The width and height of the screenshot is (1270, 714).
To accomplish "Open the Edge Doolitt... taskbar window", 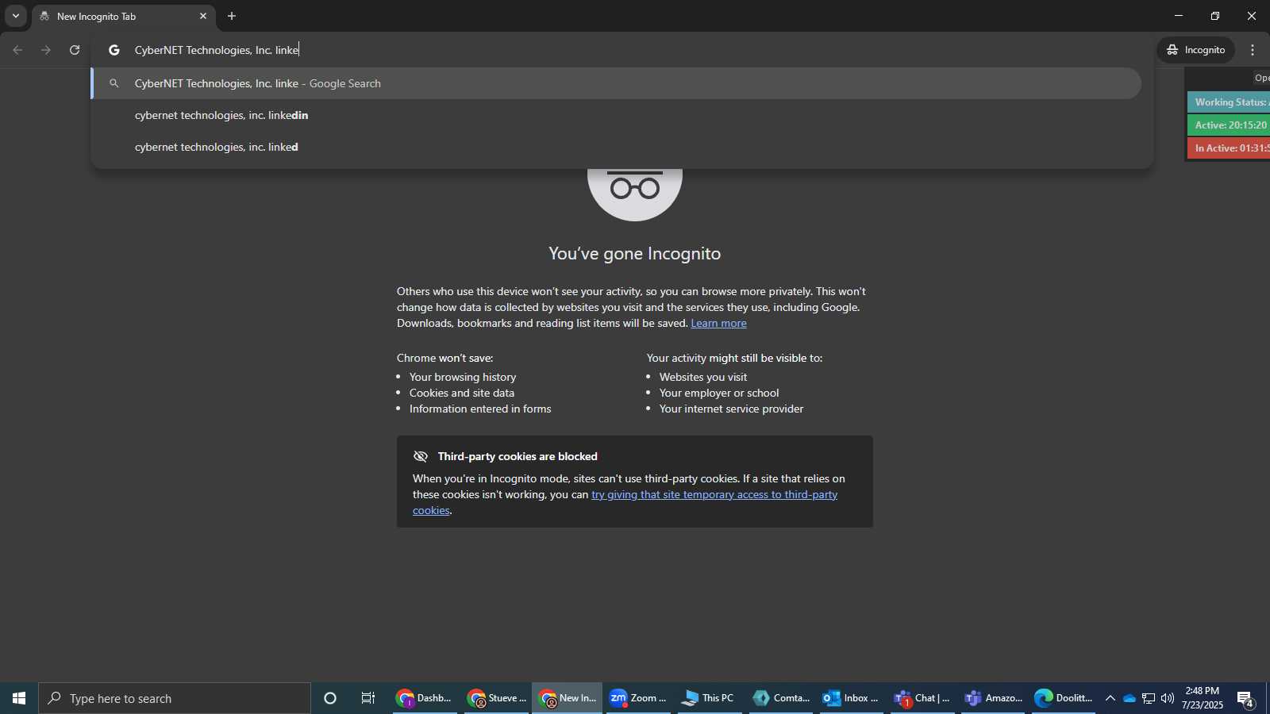I will click(x=1064, y=698).
